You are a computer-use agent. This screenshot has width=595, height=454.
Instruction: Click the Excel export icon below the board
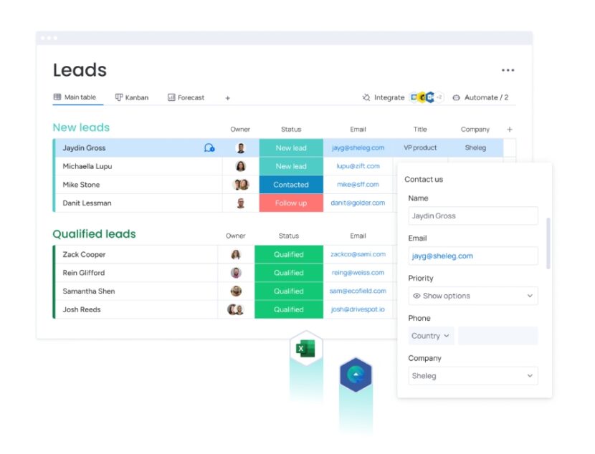[x=307, y=347]
